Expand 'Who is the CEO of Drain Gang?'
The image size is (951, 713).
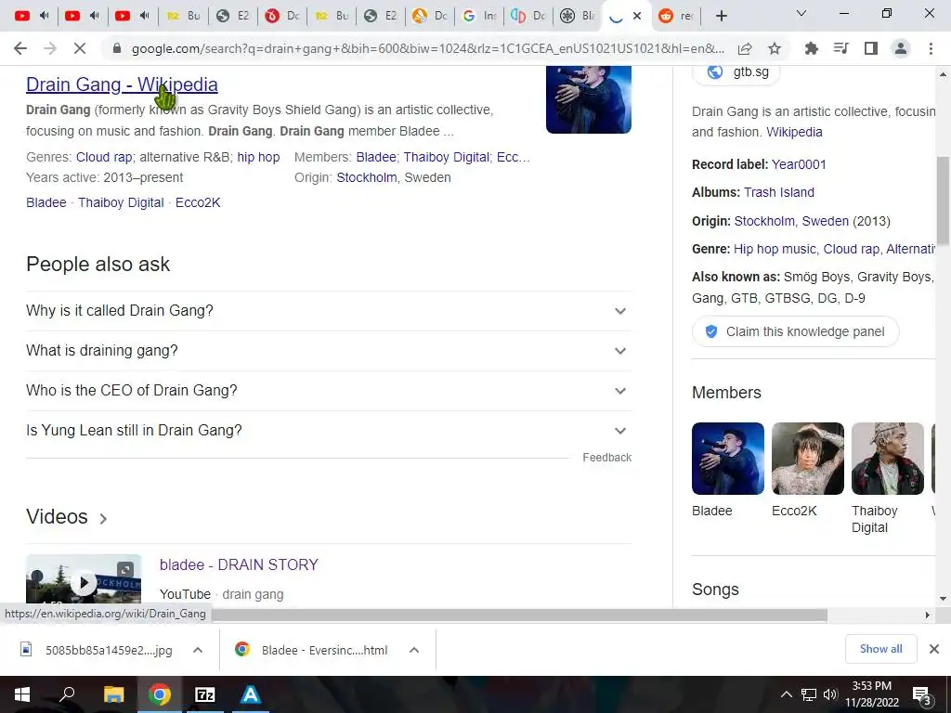(329, 391)
